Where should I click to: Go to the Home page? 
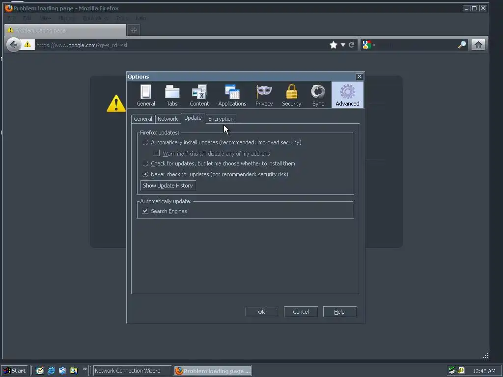[x=478, y=45]
